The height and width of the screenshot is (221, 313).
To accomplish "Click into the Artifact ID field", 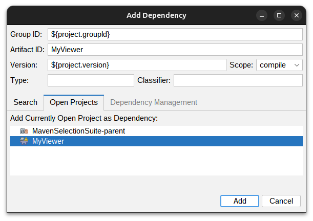I will coord(175,50).
